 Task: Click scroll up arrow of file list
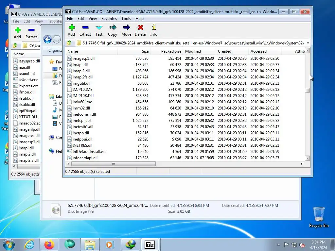click(x=307, y=51)
